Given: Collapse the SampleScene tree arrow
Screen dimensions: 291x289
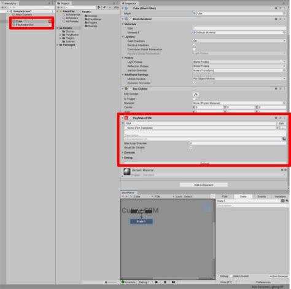Looking at the screenshot, I should point(8,11).
